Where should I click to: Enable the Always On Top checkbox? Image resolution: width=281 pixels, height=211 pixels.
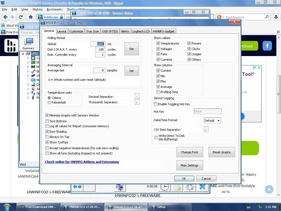pyautogui.click(x=47, y=137)
